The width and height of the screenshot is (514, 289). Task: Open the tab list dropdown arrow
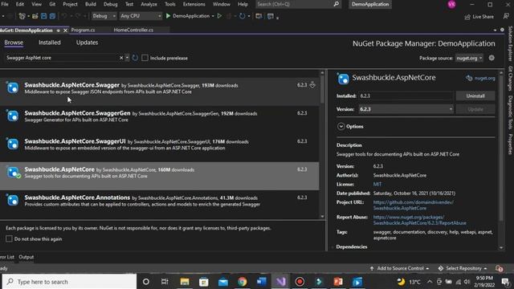(x=495, y=31)
